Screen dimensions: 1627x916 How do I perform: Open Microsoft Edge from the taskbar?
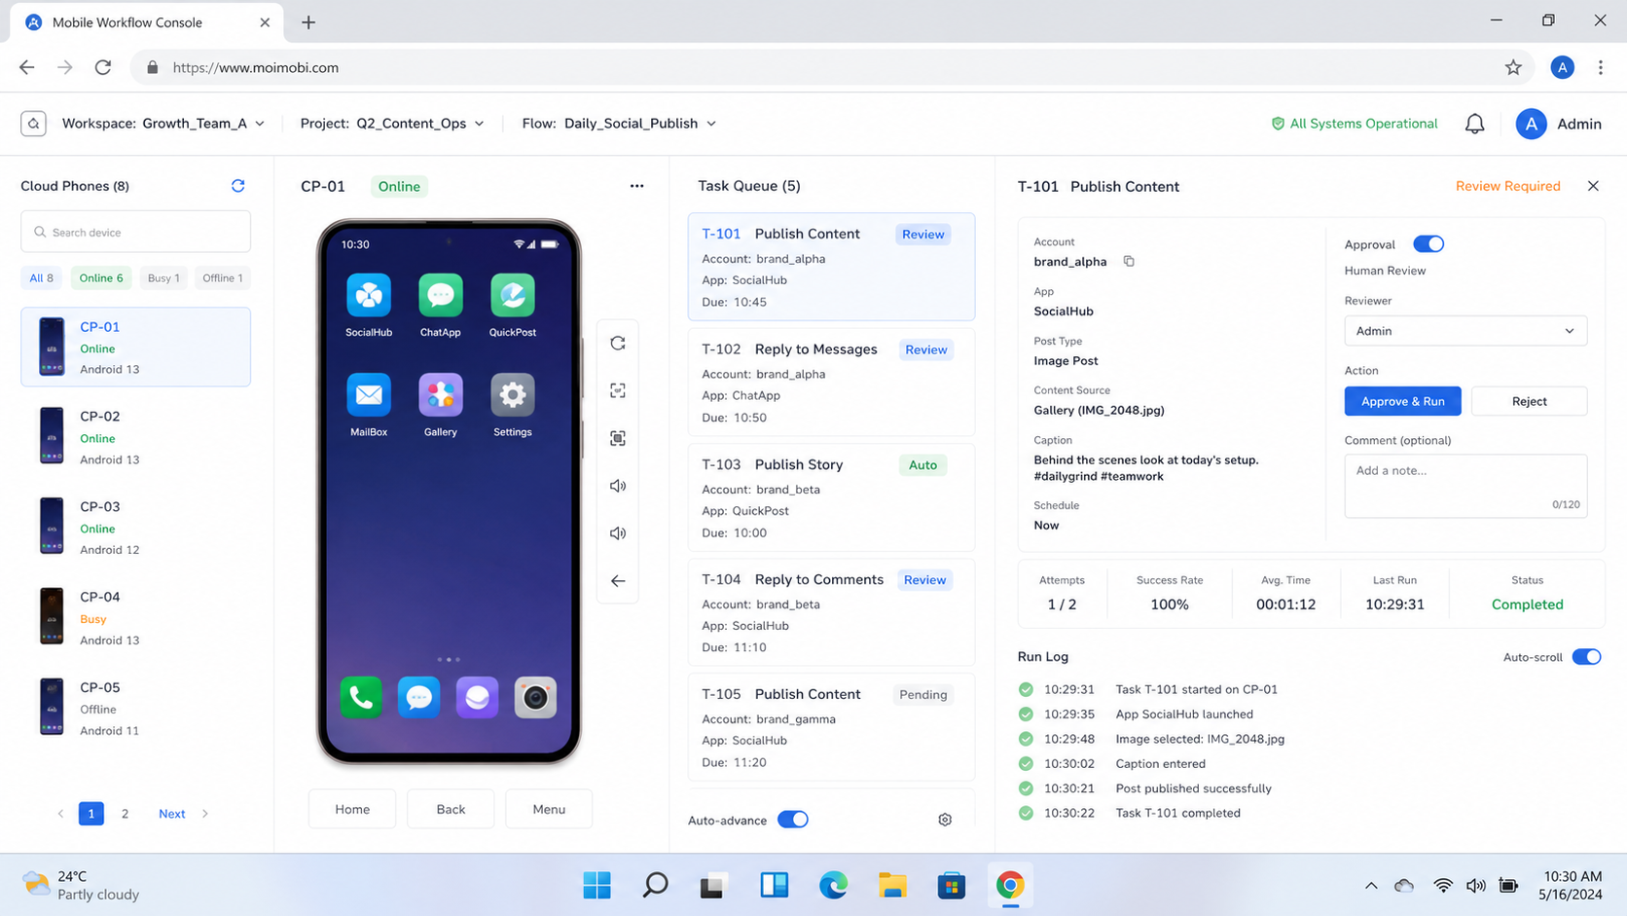coord(833,885)
